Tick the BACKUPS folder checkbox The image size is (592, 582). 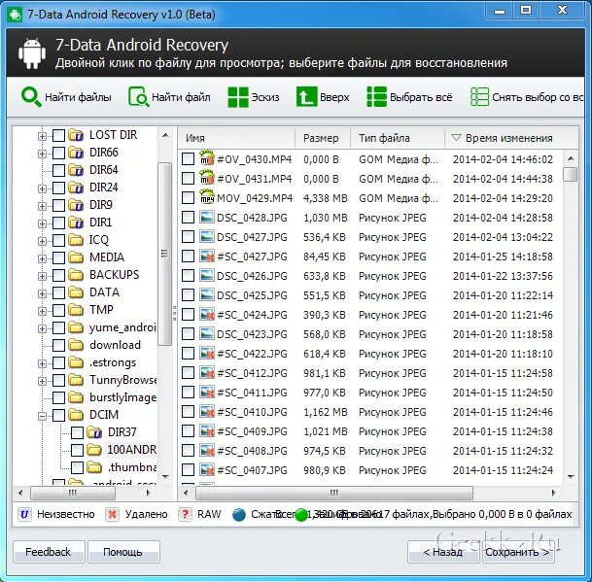pos(58,275)
